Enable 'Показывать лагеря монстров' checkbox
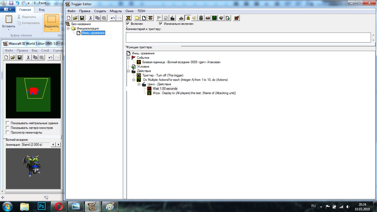 7,128
